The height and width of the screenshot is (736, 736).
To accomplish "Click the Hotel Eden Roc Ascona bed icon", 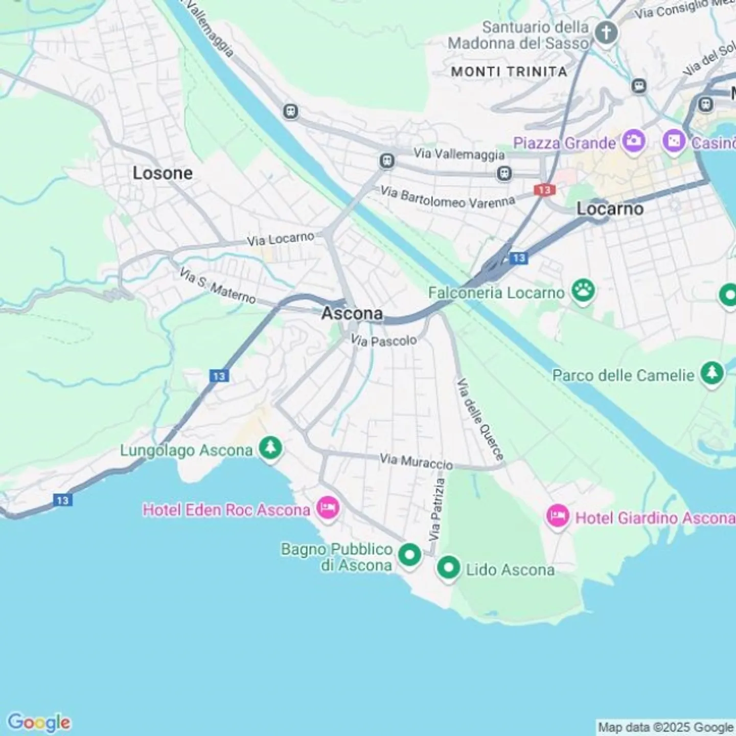I will [328, 508].
